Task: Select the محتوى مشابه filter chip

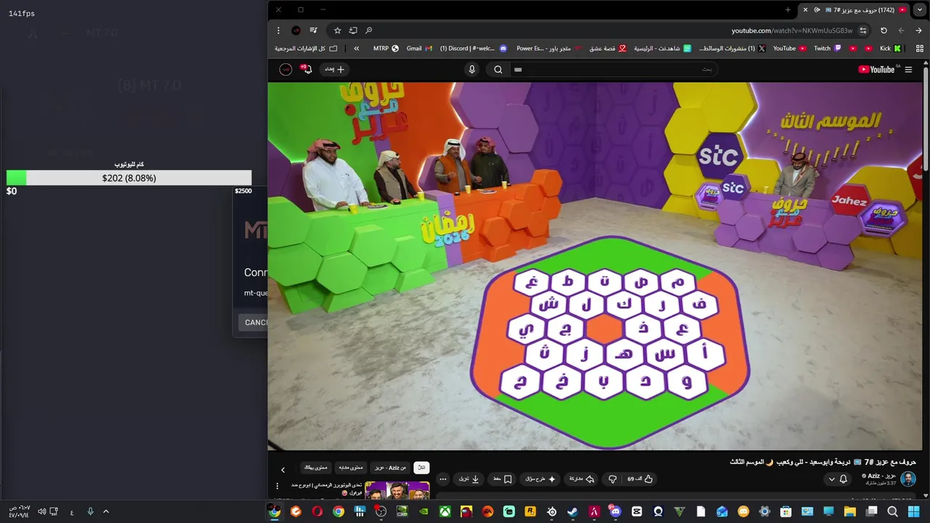Action: click(x=351, y=468)
